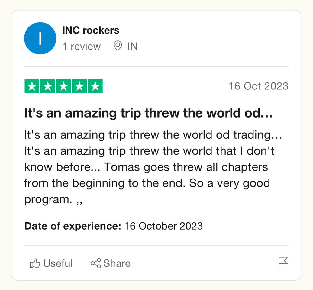Image resolution: width=313 pixels, height=290 pixels.
Task: Click the "IN" country code
Action: pos(132,47)
